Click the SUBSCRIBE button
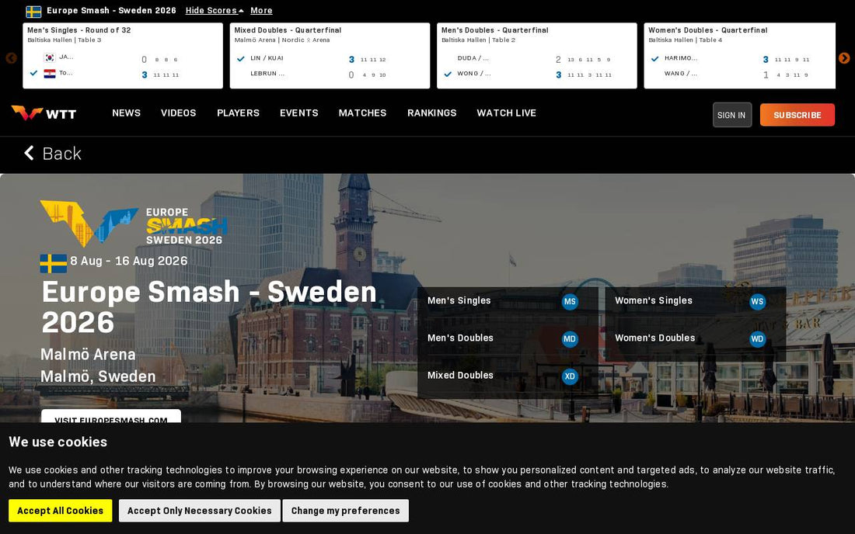The width and height of the screenshot is (855, 534). (797, 115)
